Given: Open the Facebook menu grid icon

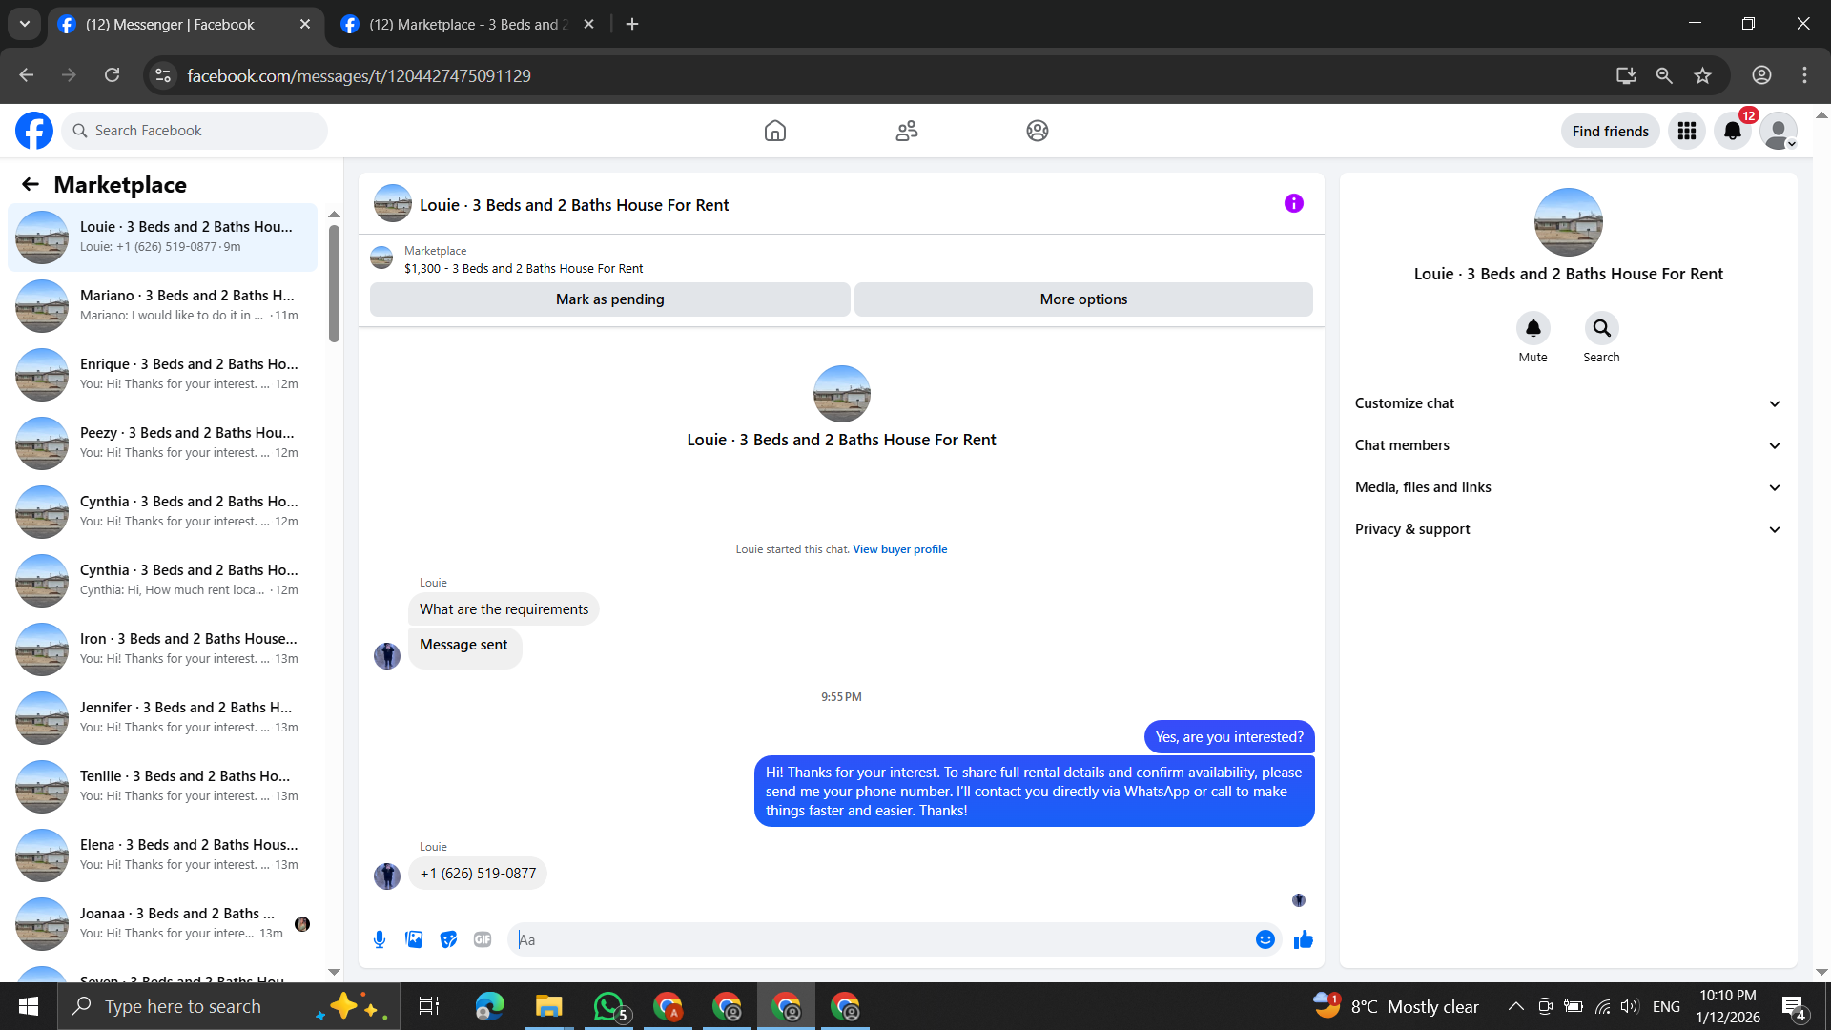Looking at the screenshot, I should 1686,131.
